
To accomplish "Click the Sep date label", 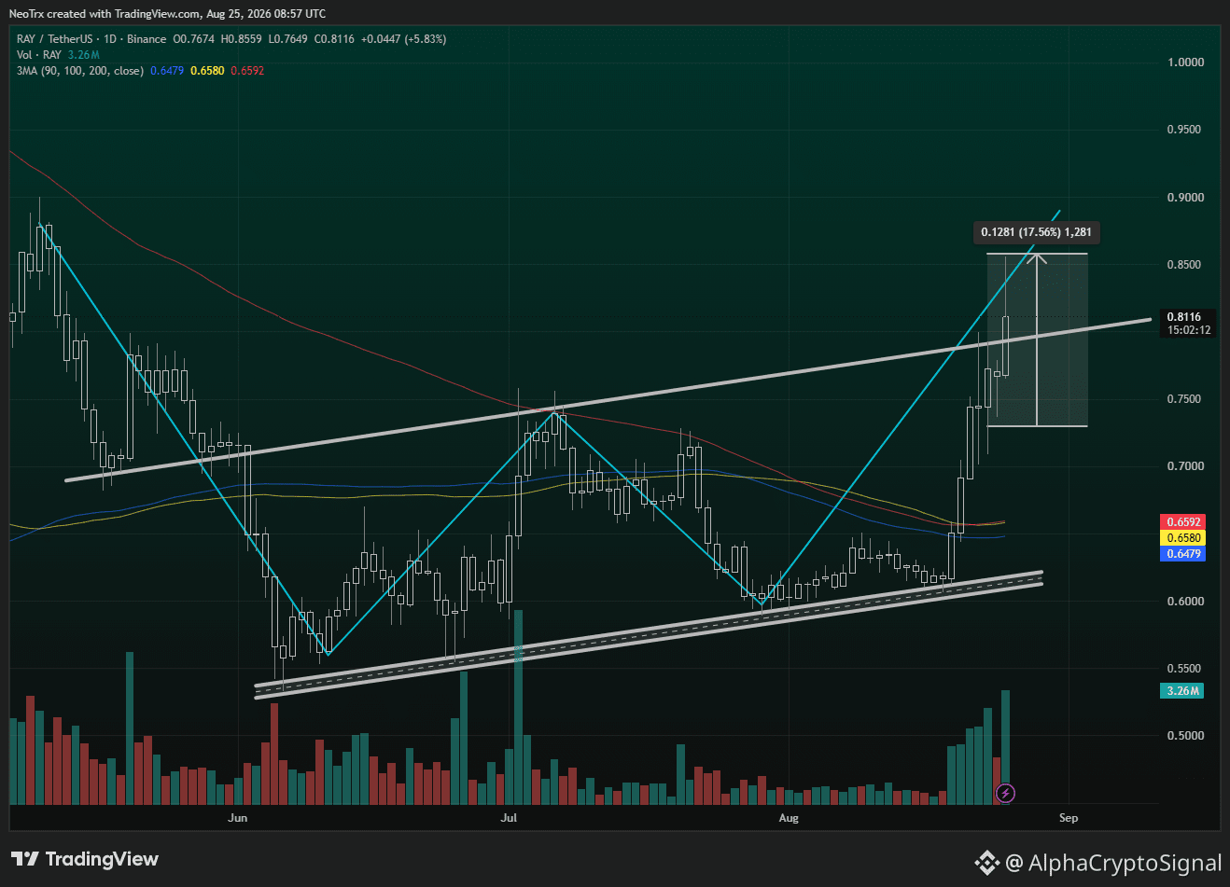I will (x=1069, y=818).
